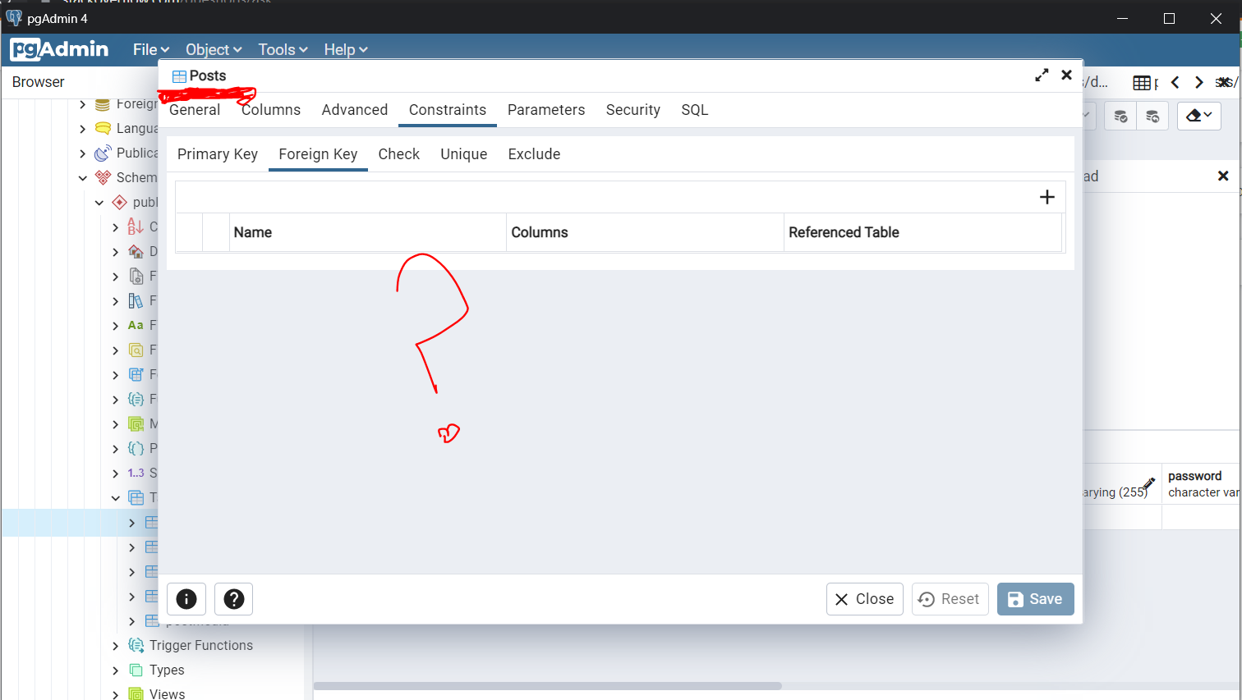
Task: Click the Materialized Views green icon in tree
Action: click(x=136, y=424)
